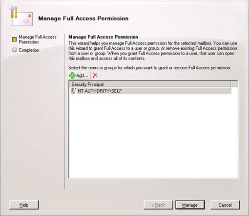Cancel the wizard with the Cancel button
249x216 pixels.
click(x=225, y=205)
